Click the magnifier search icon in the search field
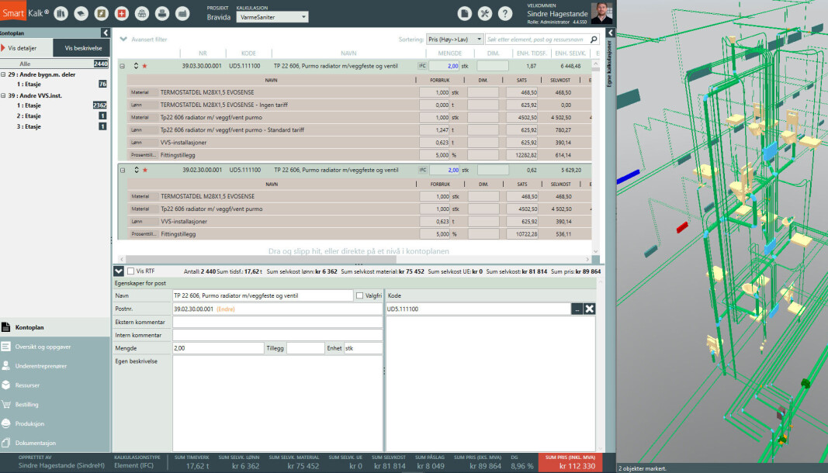 point(594,40)
